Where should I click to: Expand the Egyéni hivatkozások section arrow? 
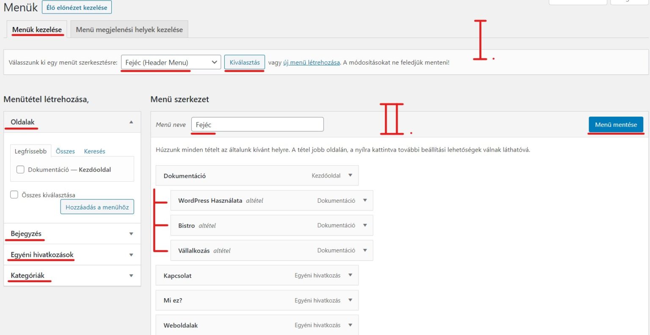pos(131,255)
